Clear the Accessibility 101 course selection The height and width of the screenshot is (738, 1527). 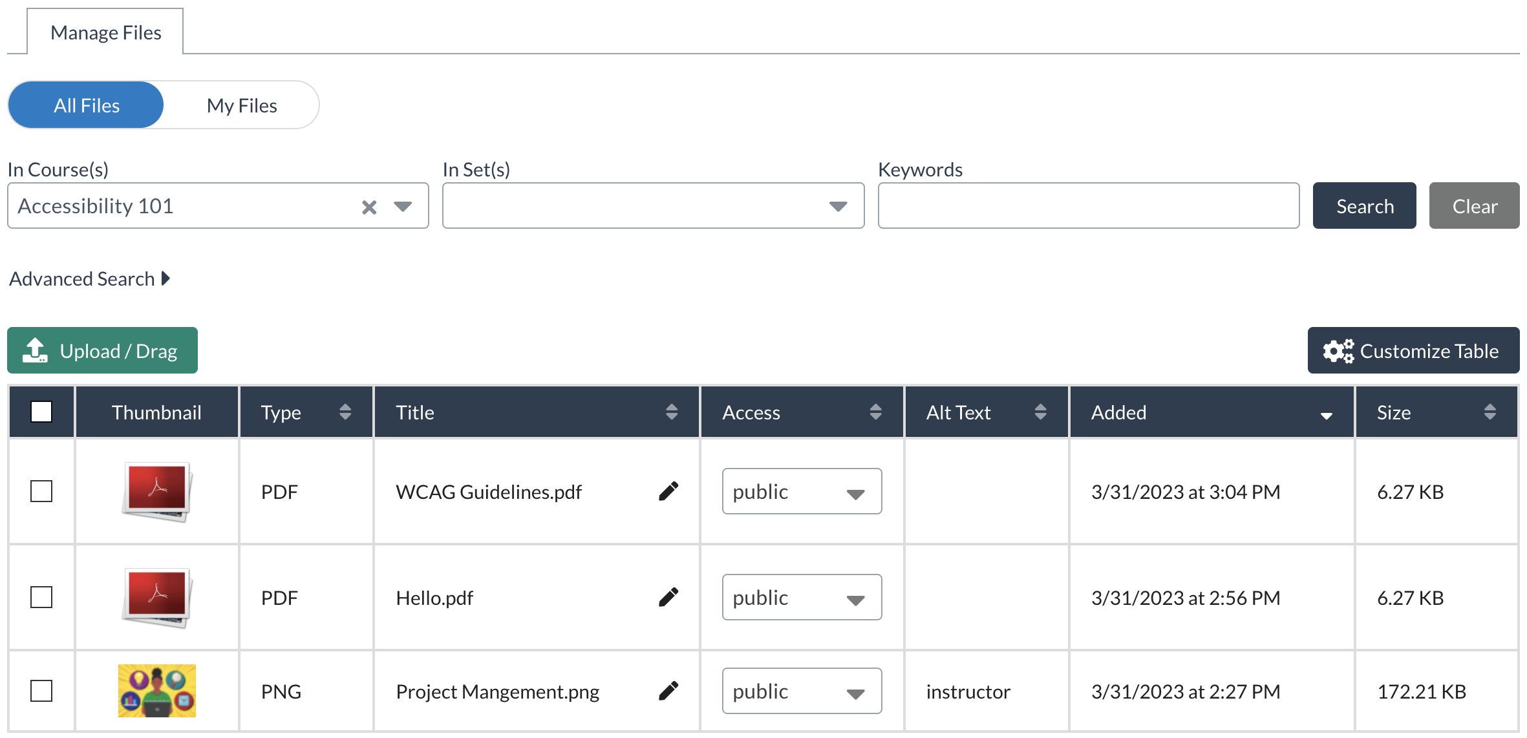(369, 207)
